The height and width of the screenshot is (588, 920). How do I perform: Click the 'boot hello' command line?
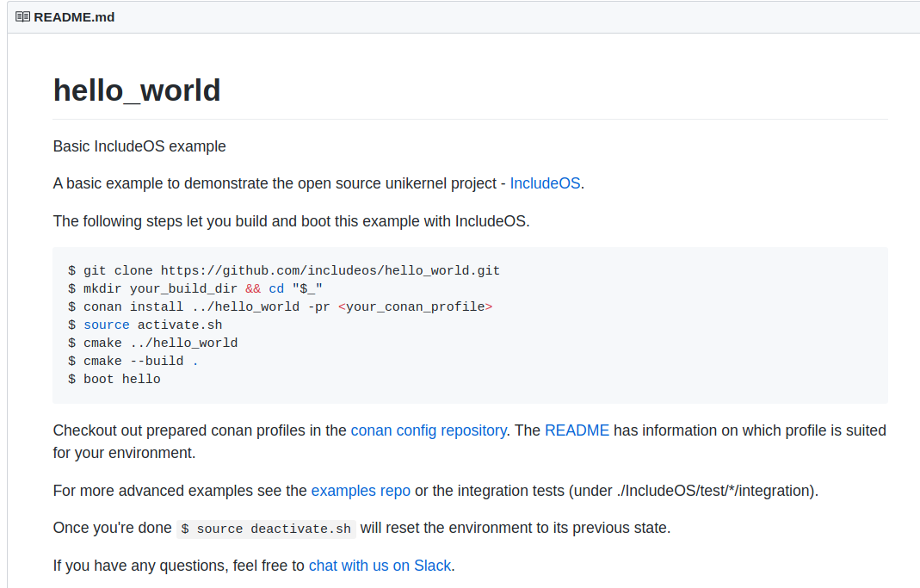114,380
